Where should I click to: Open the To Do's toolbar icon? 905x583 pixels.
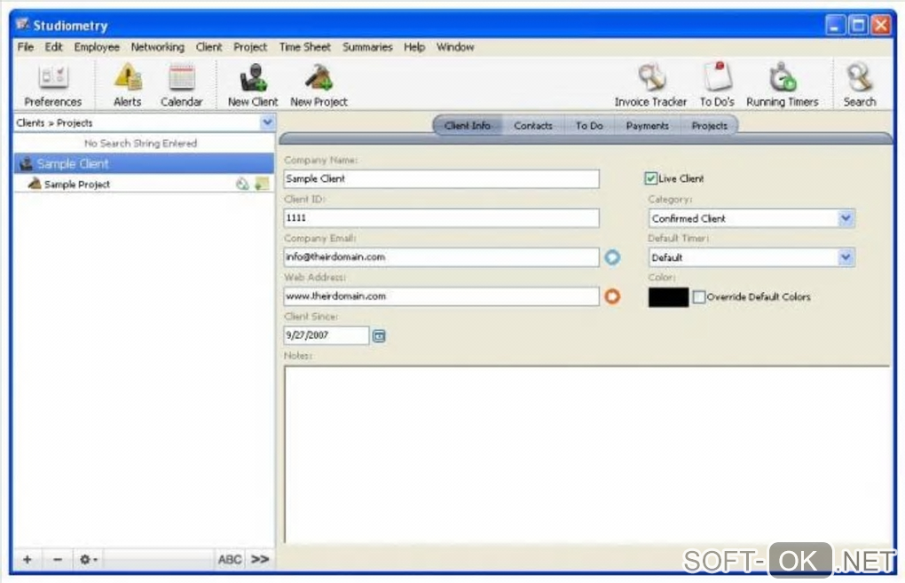(x=717, y=85)
